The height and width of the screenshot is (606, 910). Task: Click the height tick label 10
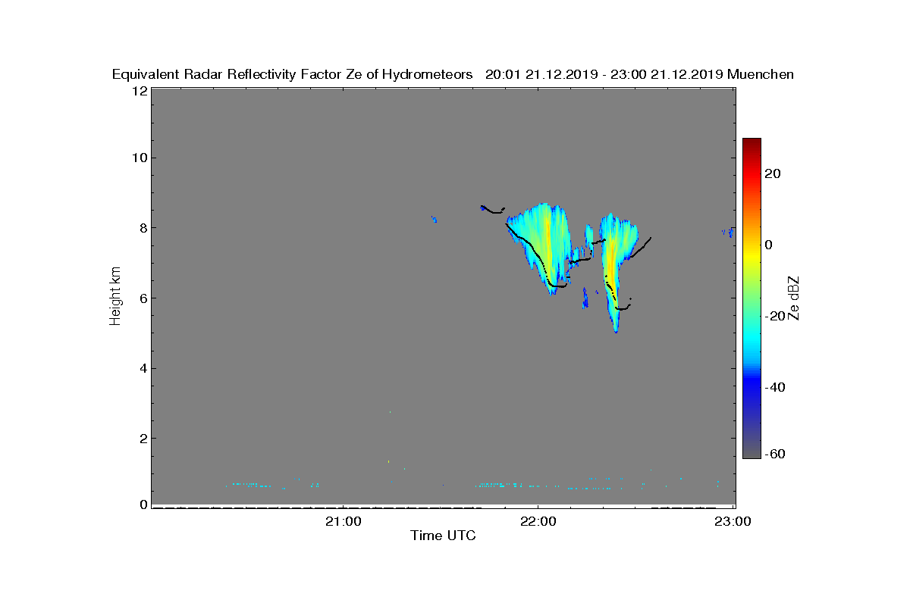(x=139, y=158)
